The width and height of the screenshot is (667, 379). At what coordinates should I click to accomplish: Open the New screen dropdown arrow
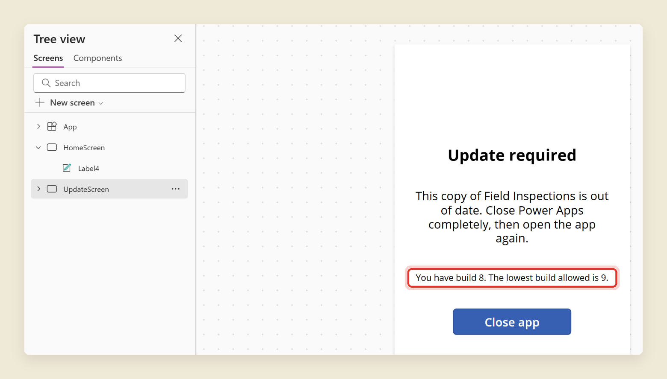pos(101,103)
